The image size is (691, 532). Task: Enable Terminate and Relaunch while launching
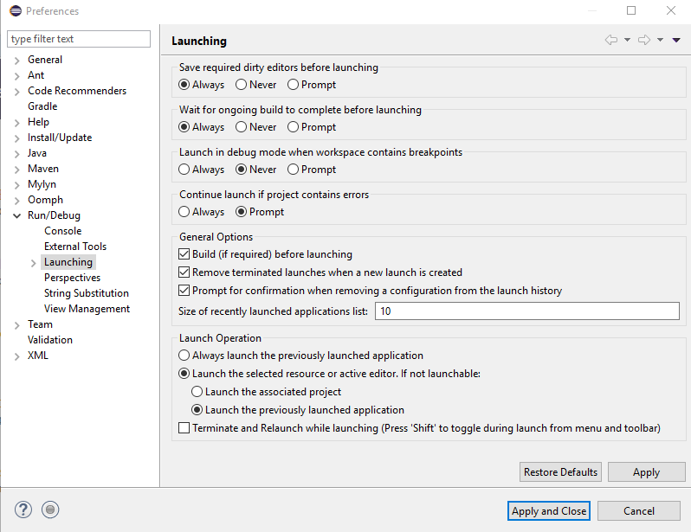[x=184, y=428]
